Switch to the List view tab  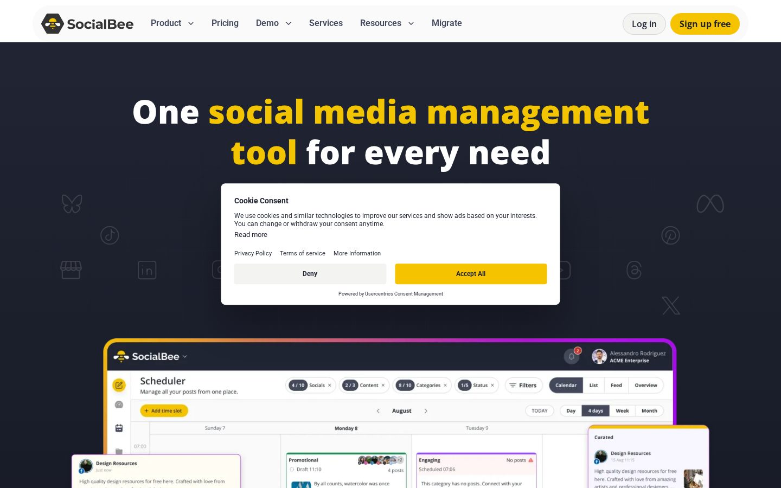tap(594, 386)
